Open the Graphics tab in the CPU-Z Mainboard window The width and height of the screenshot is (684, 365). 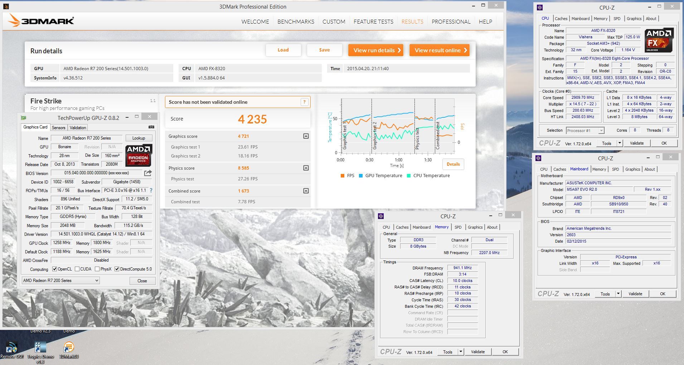pyautogui.click(x=632, y=169)
